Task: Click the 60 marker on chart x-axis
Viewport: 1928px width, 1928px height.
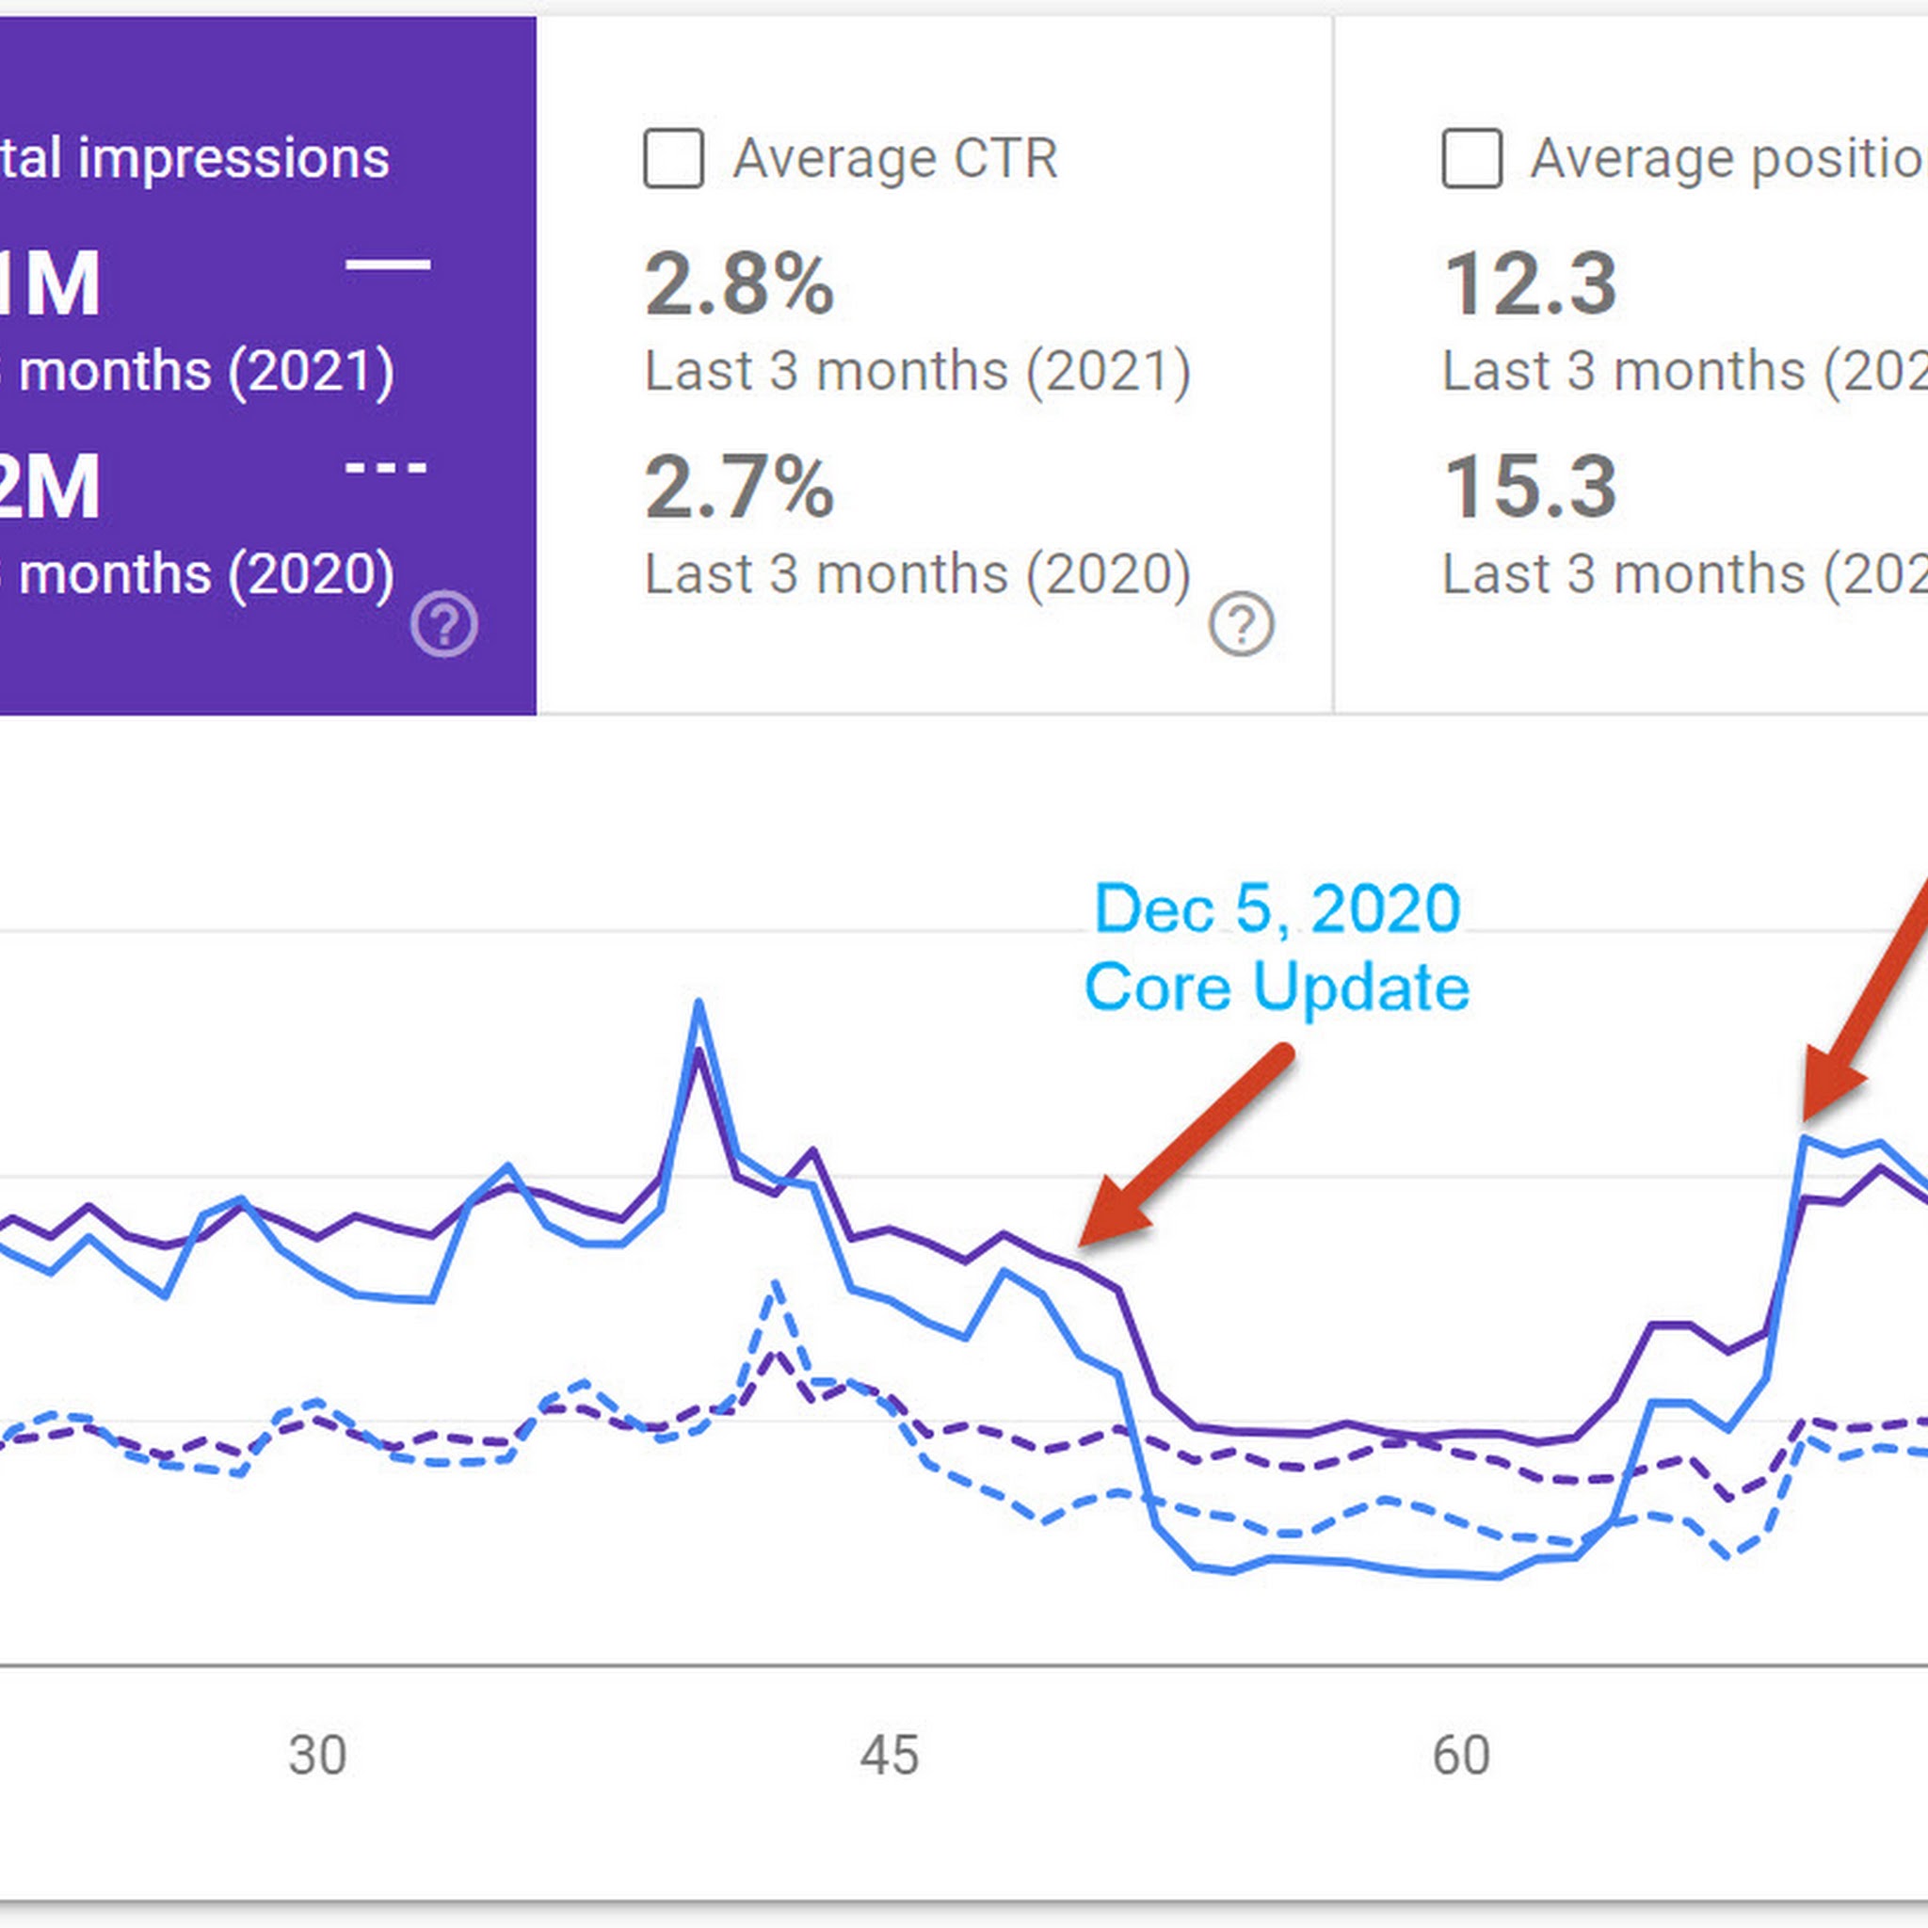Action: (x=1461, y=1755)
